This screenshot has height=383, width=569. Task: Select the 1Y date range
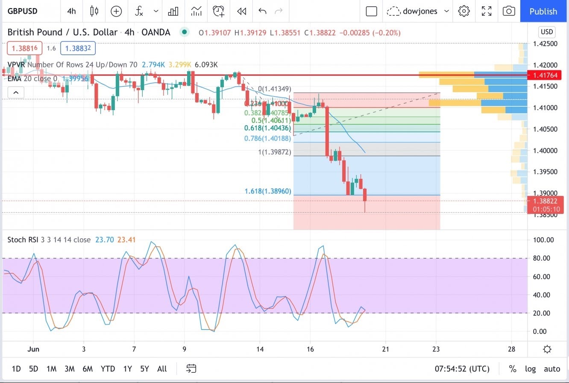(x=127, y=368)
